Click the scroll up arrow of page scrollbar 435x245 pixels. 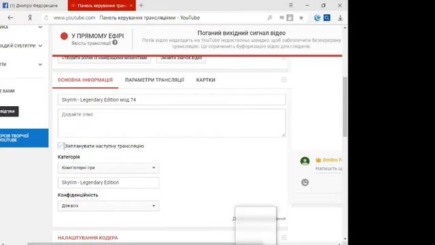(345, 28)
